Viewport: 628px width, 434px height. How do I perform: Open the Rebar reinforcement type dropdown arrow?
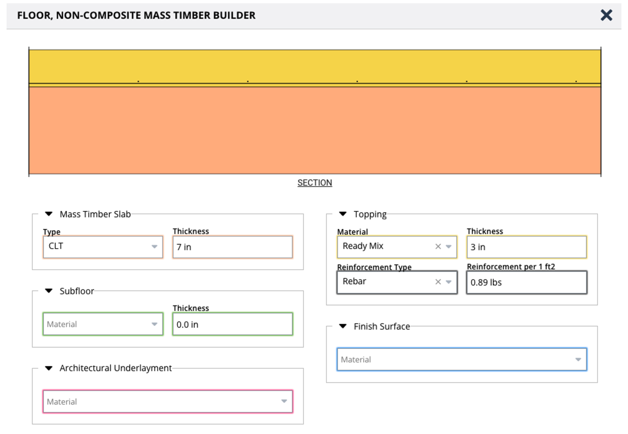[x=449, y=282]
